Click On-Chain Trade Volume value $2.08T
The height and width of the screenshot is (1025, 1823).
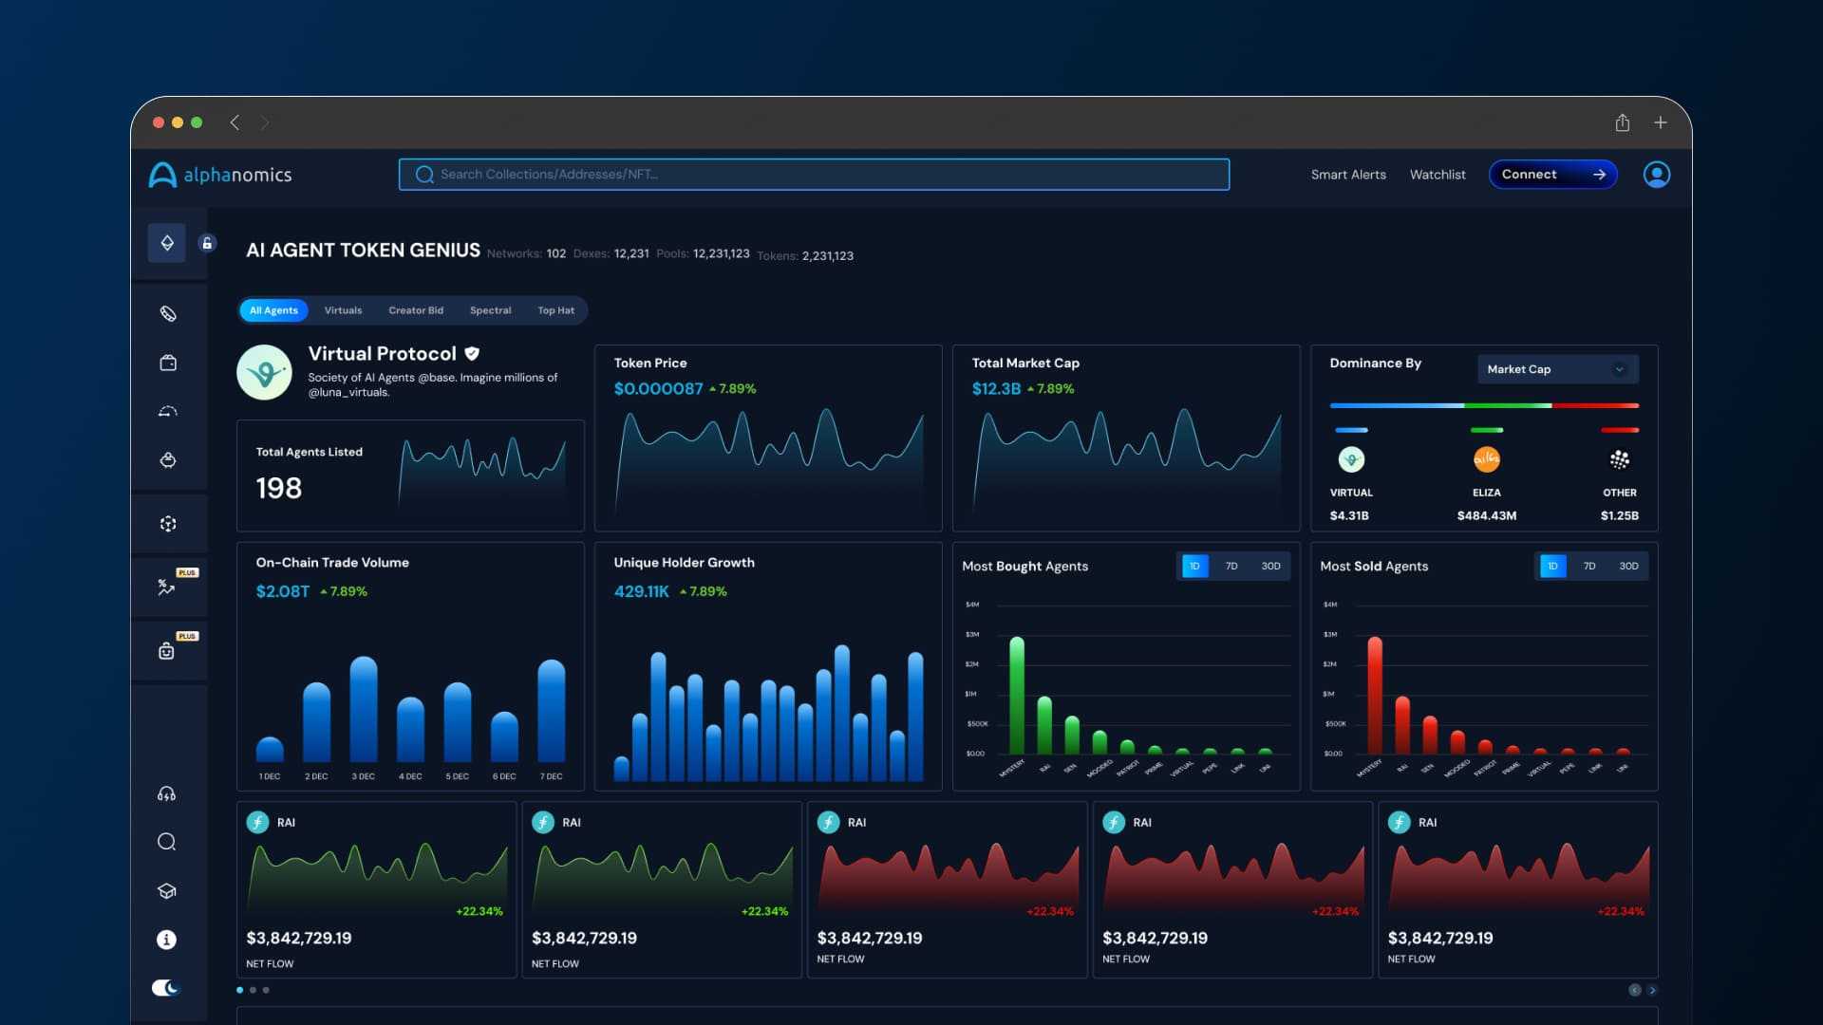[282, 591]
